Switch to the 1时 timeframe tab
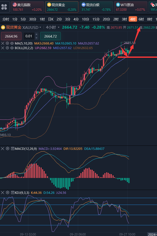157x236 pixels. (x=42, y=19)
